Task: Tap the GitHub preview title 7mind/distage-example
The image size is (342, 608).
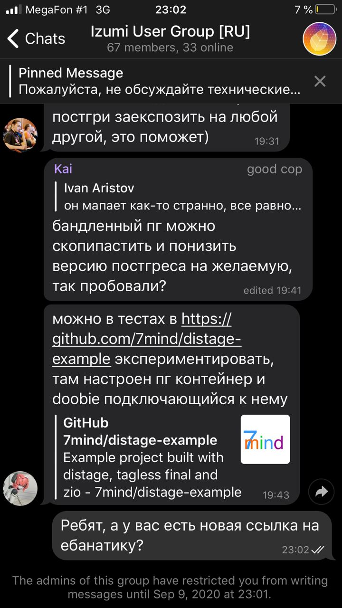Action: (140, 440)
